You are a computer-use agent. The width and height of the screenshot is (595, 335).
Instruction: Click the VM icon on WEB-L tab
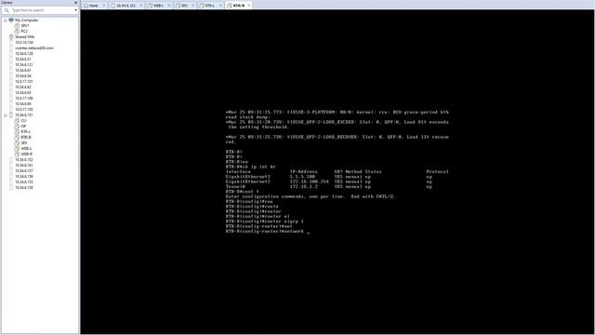coord(151,6)
